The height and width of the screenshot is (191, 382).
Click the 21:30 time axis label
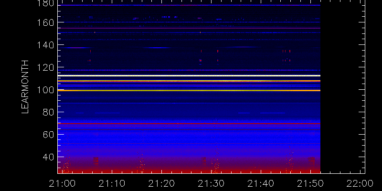[x=211, y=183]
